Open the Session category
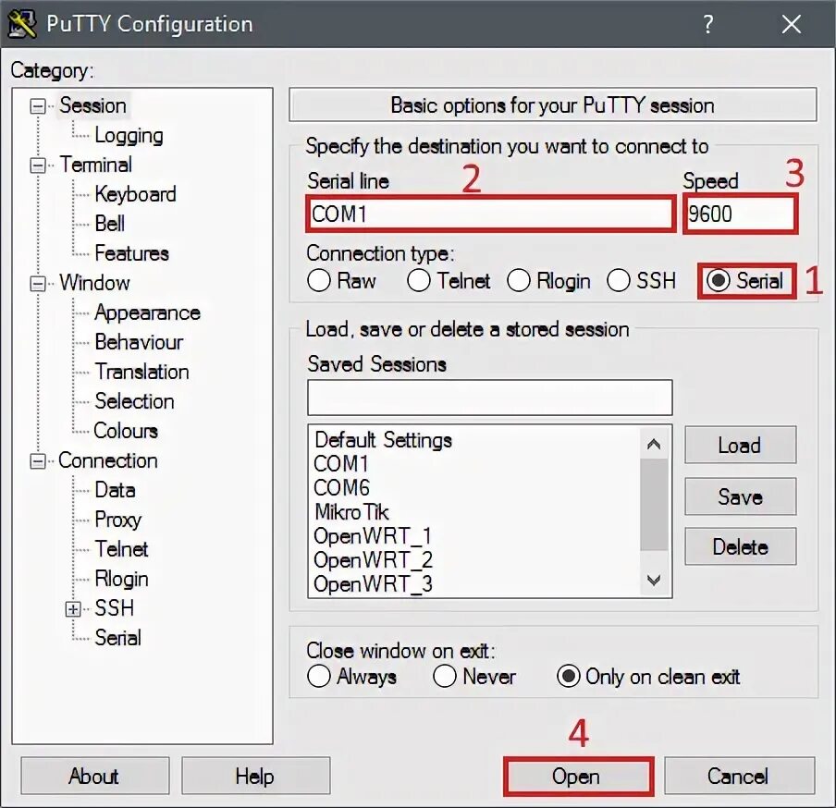This screenshot has height=808, width=836. click(92, 105)
